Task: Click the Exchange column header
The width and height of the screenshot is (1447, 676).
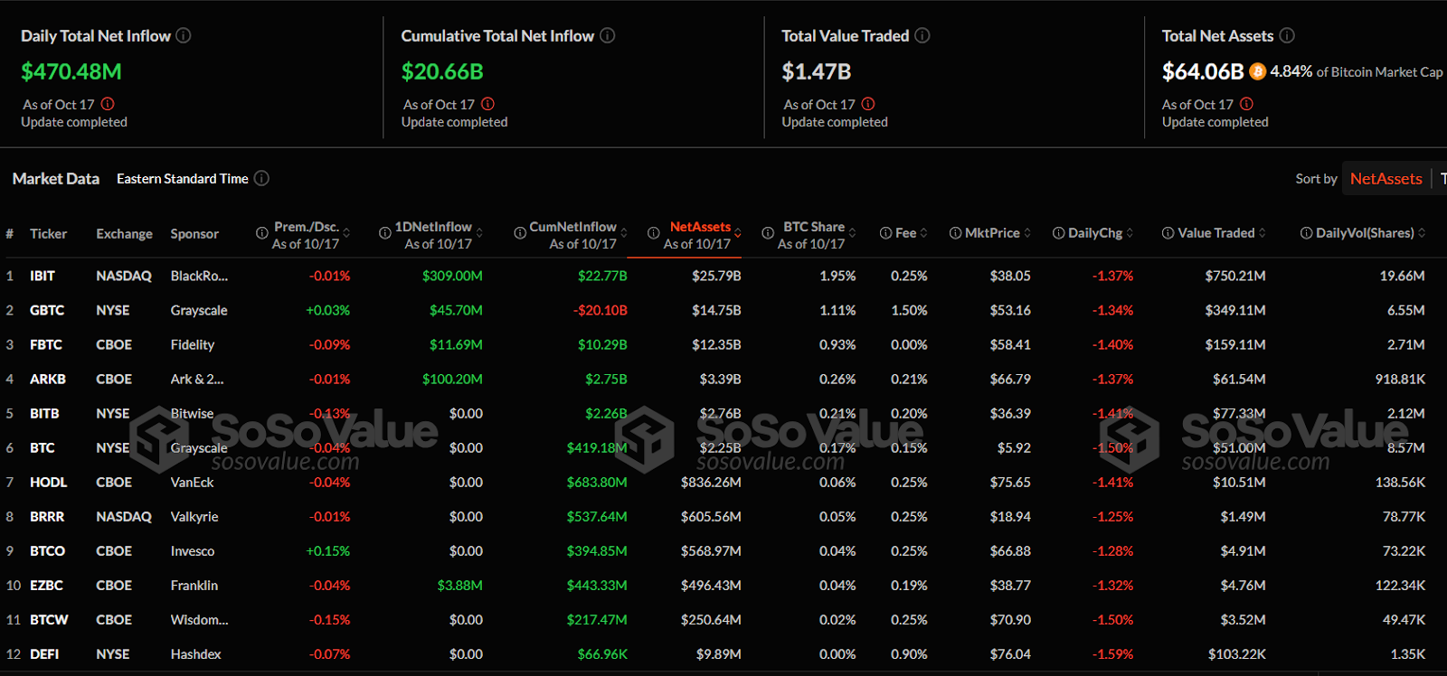Action: point(124,233)
